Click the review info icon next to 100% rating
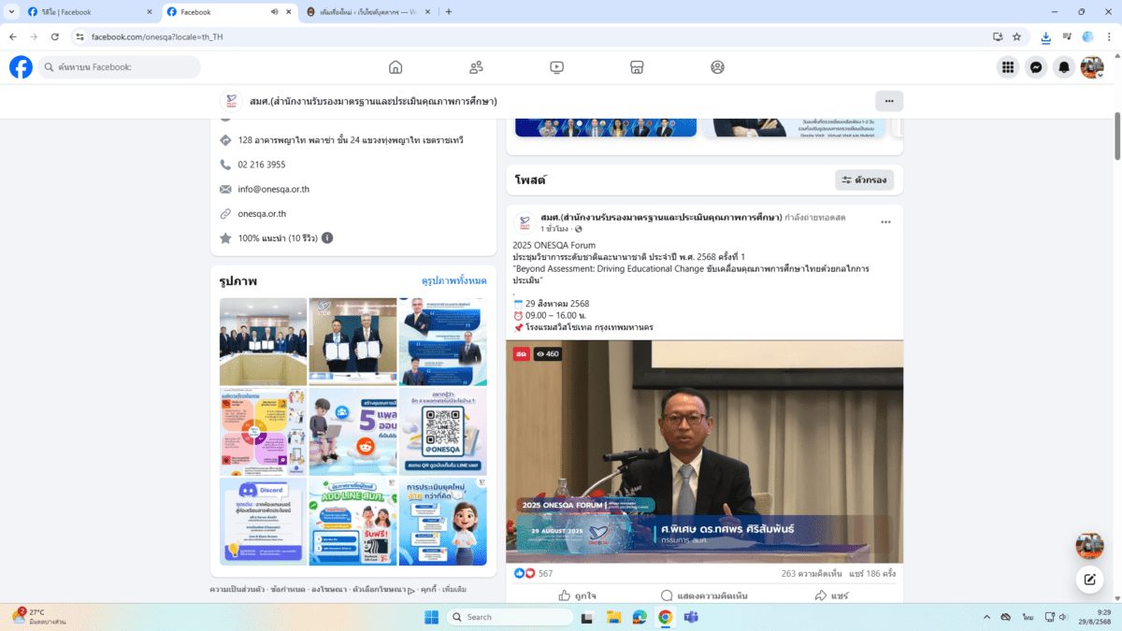Screen dimensions: 1122x631 coord(327,237)
